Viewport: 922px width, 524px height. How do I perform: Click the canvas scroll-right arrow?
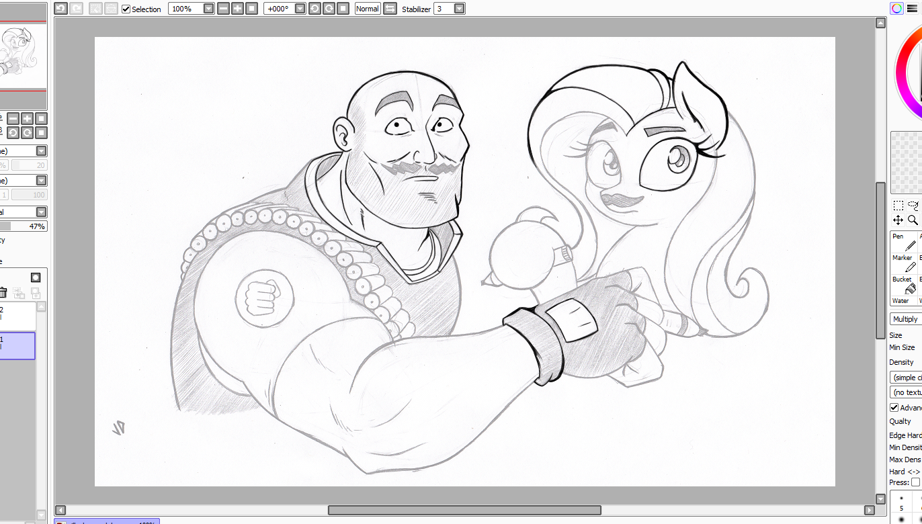pos(870,511)
